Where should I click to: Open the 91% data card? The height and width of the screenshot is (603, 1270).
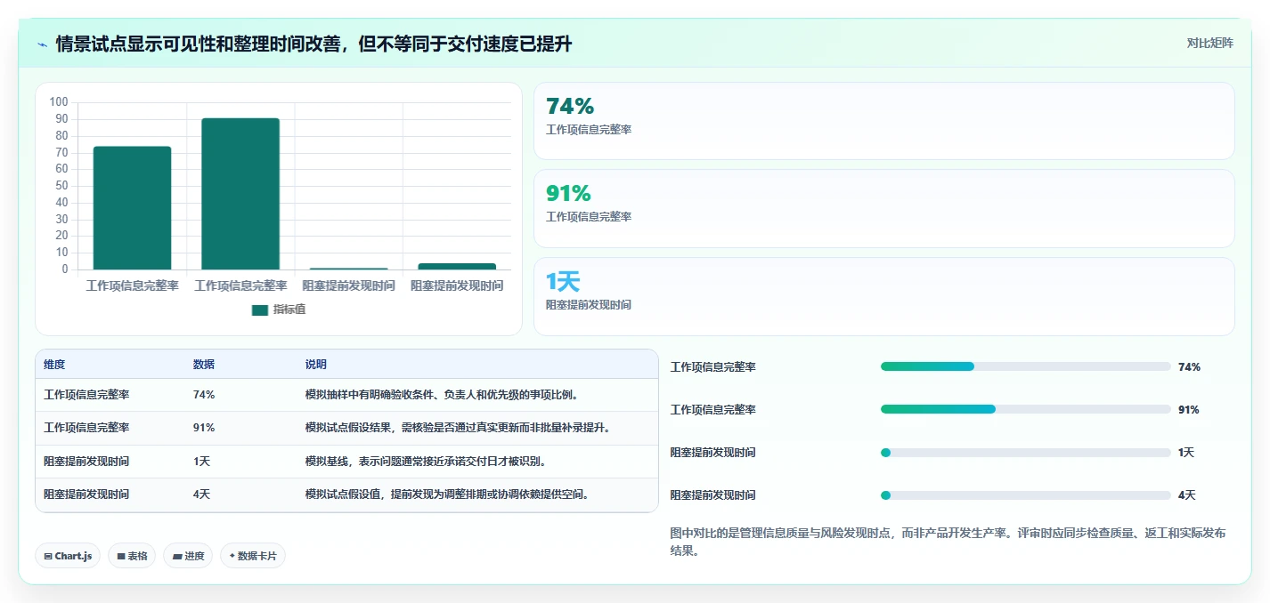883,208
